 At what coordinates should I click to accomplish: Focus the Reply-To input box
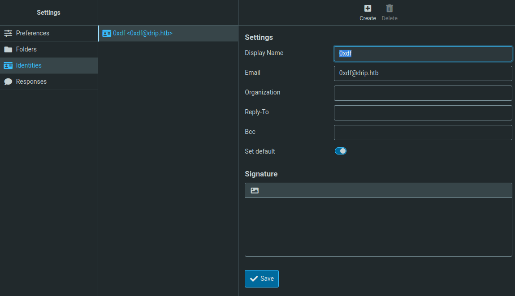pos(423,113)
